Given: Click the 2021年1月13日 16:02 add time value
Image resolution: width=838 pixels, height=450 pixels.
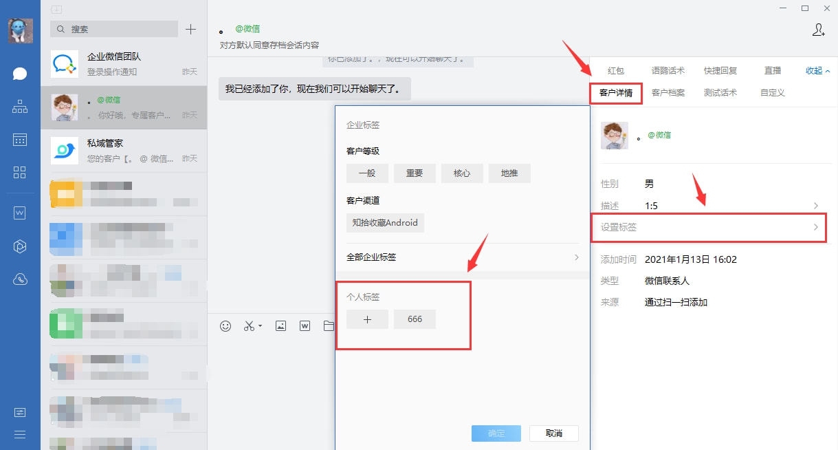Looking at the screenshot, I should pos(690,259).
